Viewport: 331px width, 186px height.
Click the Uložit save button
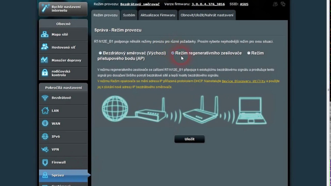pos(190,139)
